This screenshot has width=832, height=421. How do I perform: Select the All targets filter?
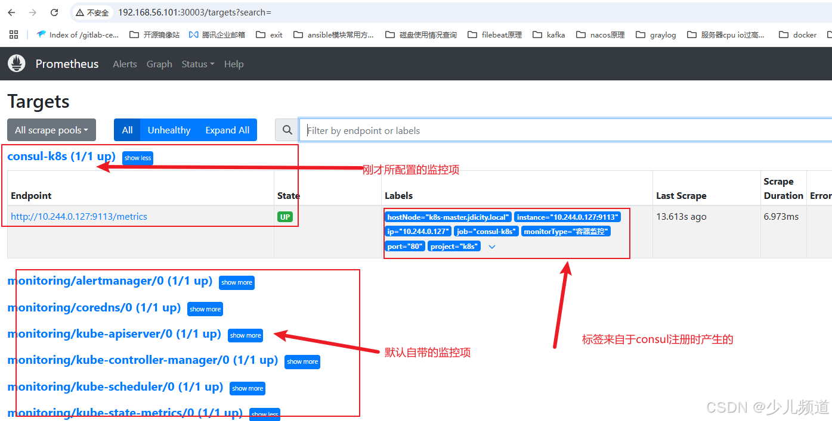(x=127, y=130)
